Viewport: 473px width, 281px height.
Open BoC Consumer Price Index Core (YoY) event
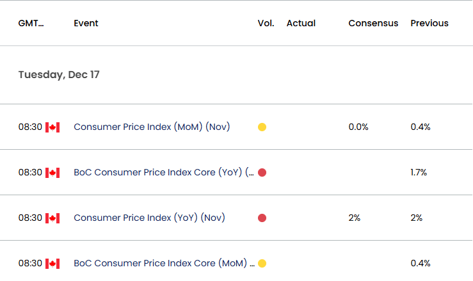click(164, 172)
